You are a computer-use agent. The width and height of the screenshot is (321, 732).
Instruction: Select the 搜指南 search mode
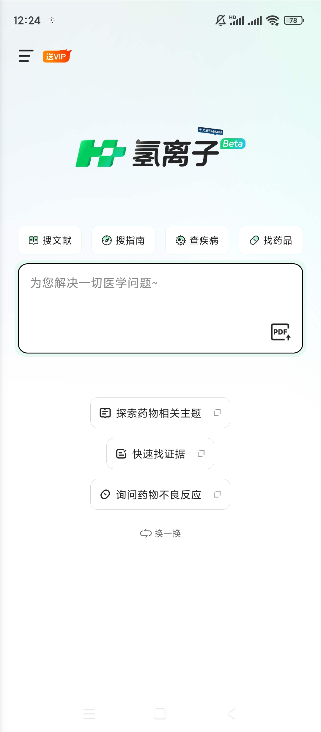coord(123,240)
